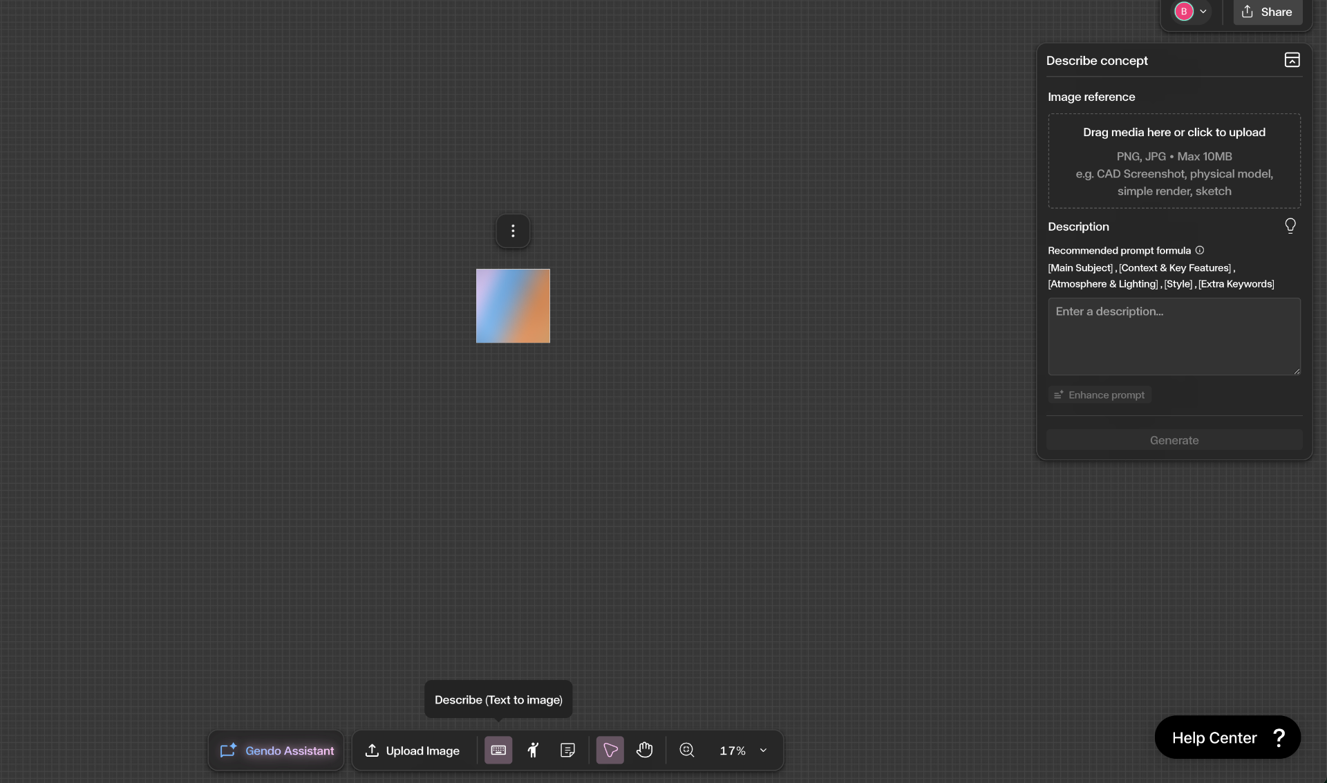Click the lightbulb tips icon beside Description
The height and width of the screenshot is (783, 1327).
pyautogui.click(x=1290, y=226)
